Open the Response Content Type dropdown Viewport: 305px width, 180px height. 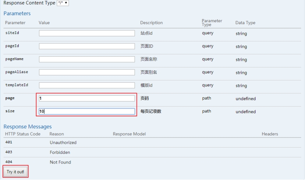click(x=63, y=3)
